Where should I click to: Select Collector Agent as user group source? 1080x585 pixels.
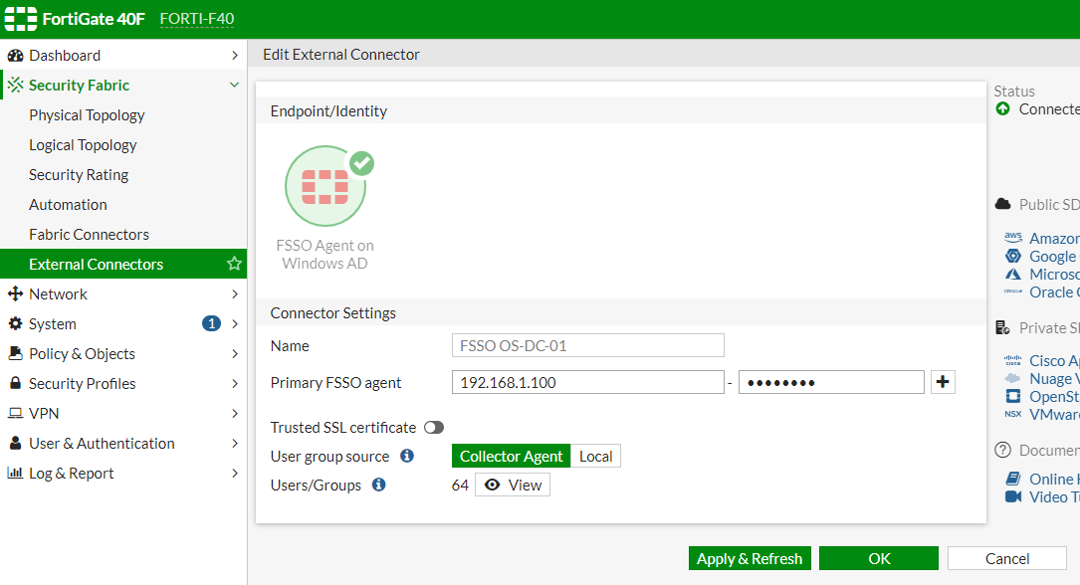coord(511,457)
